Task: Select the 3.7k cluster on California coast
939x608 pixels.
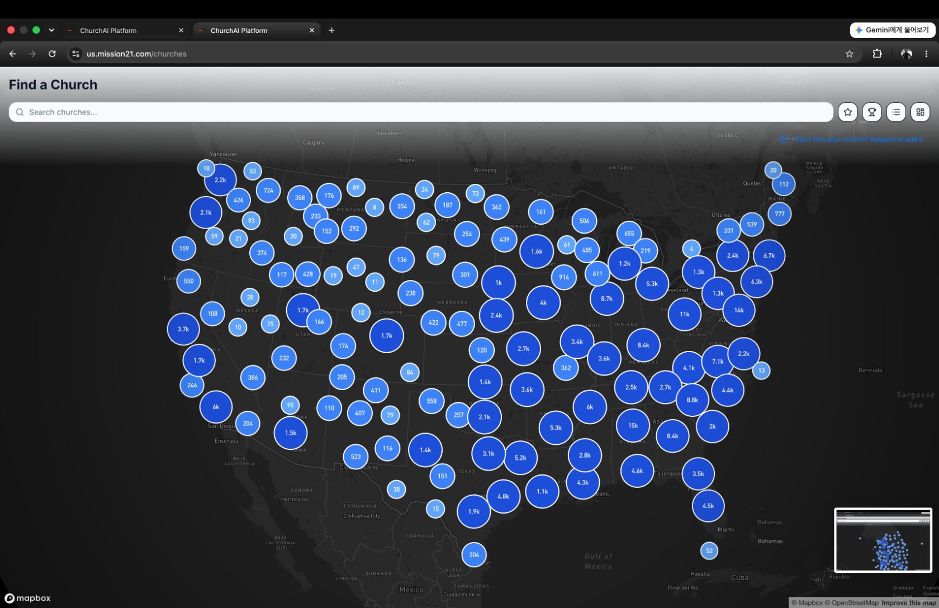Action: (183, 329)
